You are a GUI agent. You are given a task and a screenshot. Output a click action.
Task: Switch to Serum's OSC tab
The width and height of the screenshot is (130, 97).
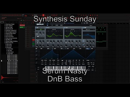[47, 25]
